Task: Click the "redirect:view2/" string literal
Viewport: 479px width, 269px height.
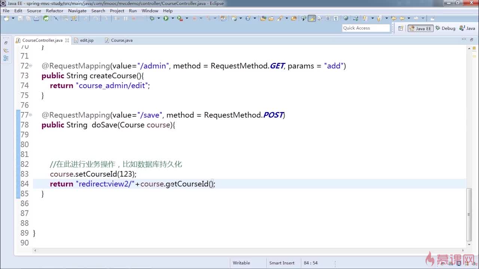Action: 105,184
